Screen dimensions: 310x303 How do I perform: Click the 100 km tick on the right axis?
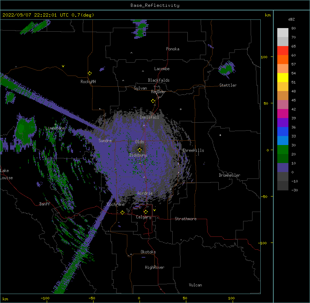[264, 57]
